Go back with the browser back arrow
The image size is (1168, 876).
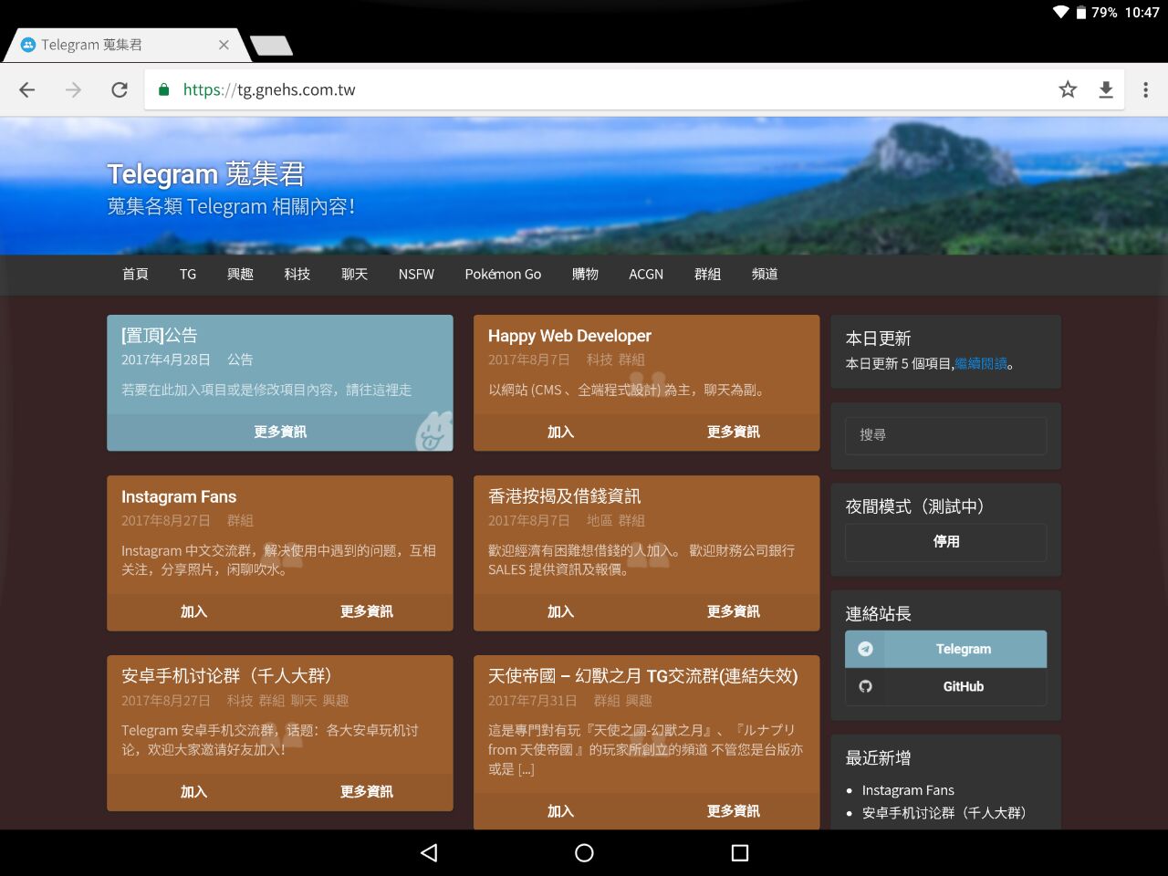(x=27, y=89)
